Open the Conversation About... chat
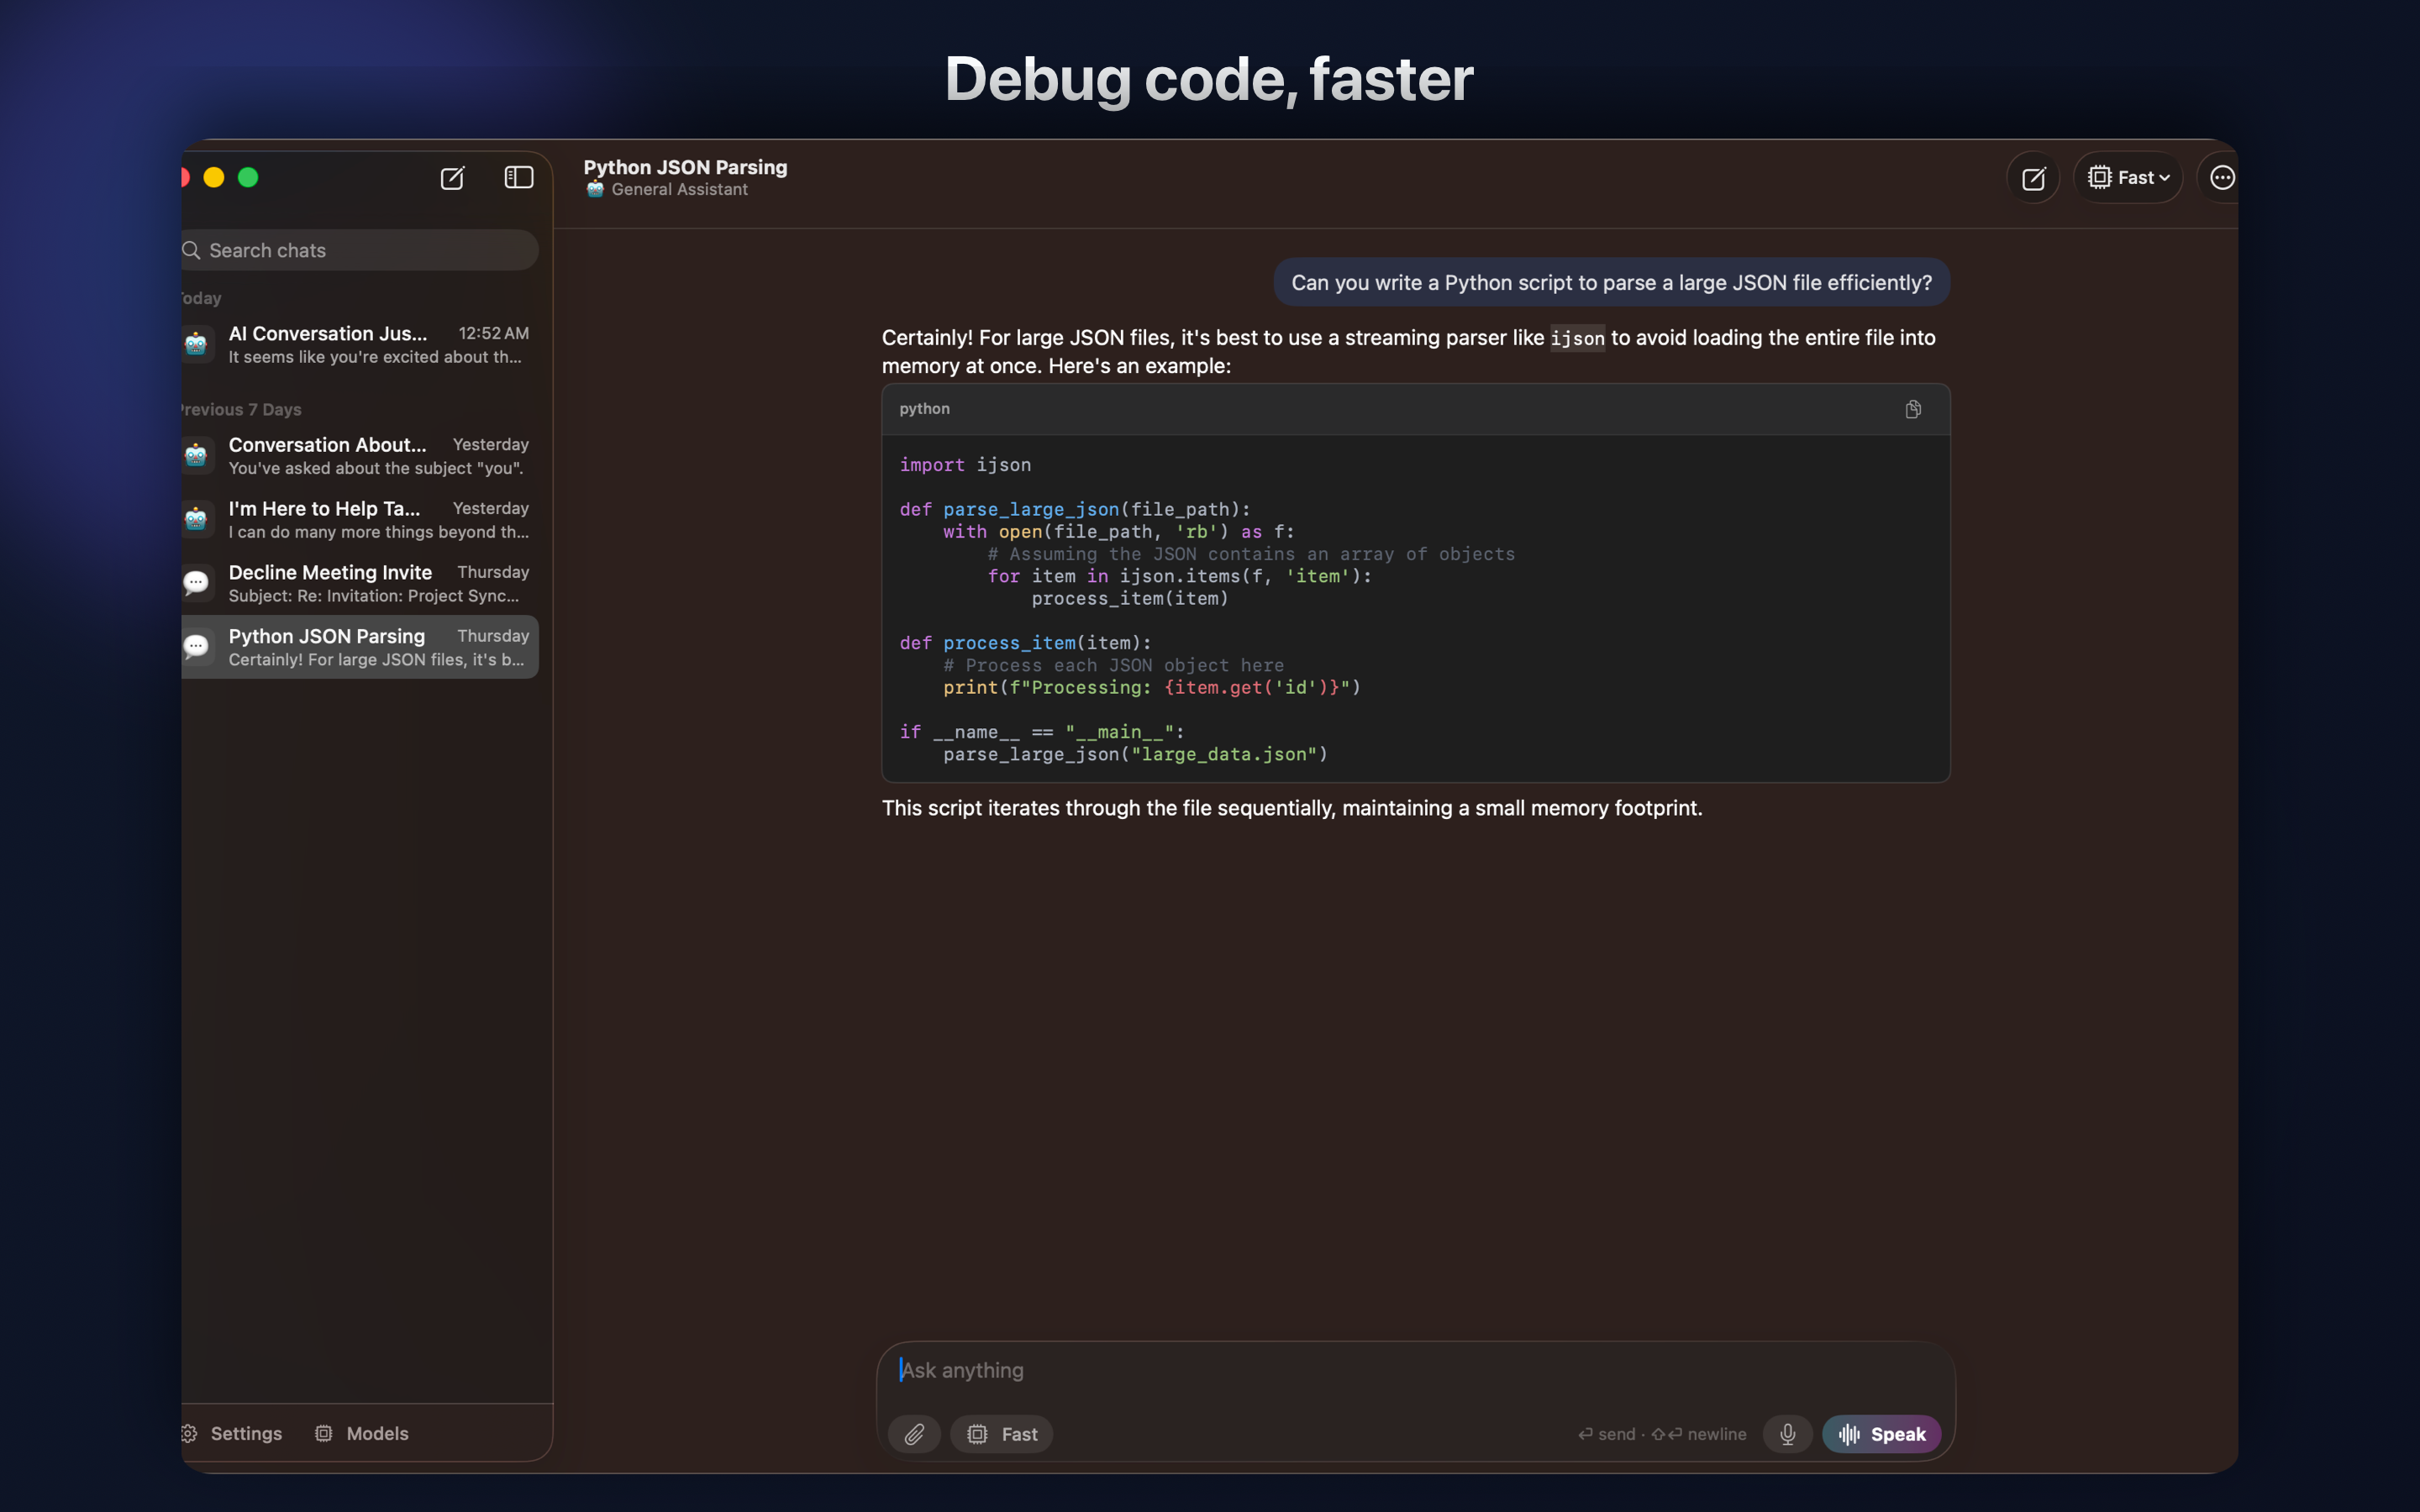This screenshot has width=2420, height=1512. pyautogui.click(x=359, y=456)
